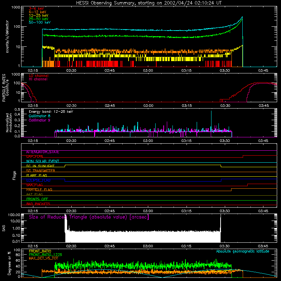
Task: Click the tallest cyan Collimator 8 modulation spike
Action: 211,122
